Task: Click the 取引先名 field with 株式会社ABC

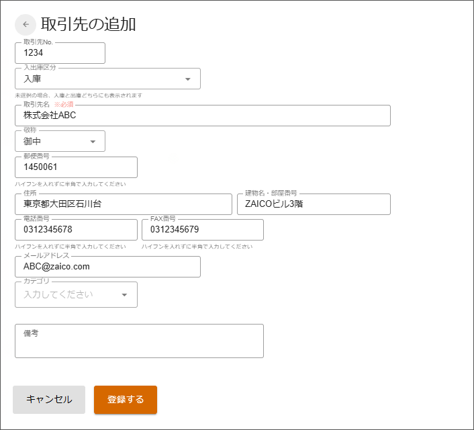Action: [203, 116]
